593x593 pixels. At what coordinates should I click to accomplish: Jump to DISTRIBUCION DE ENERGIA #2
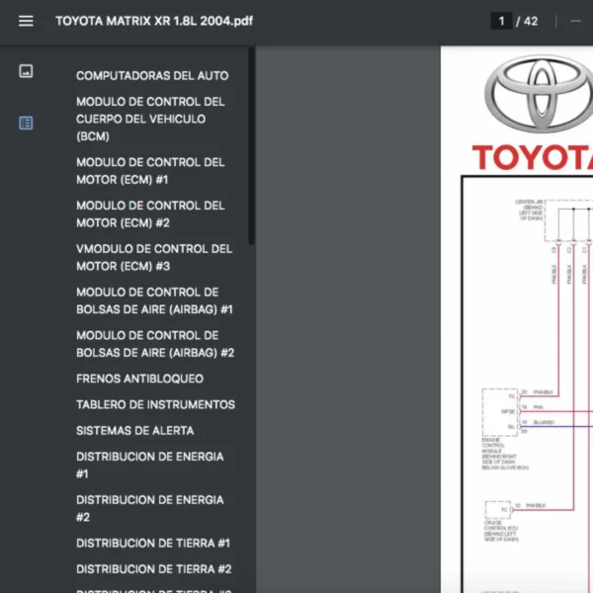[149, 508]
